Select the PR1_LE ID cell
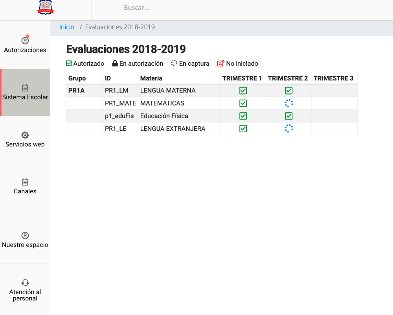 click(120, 129)
